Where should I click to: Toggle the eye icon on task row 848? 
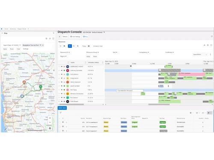coord(63,131)
